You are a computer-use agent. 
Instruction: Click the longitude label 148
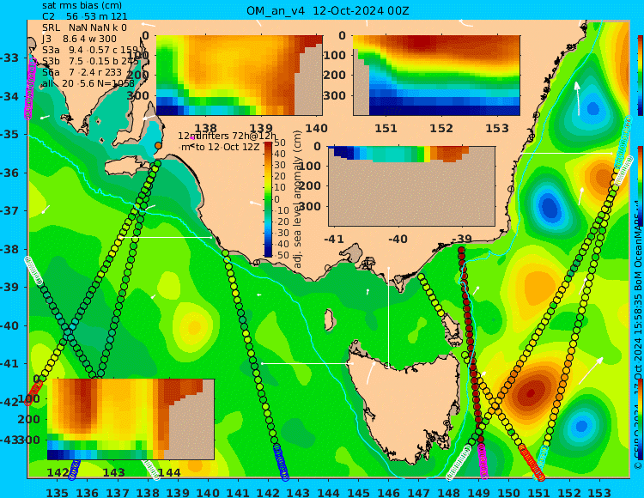point(449,493)
